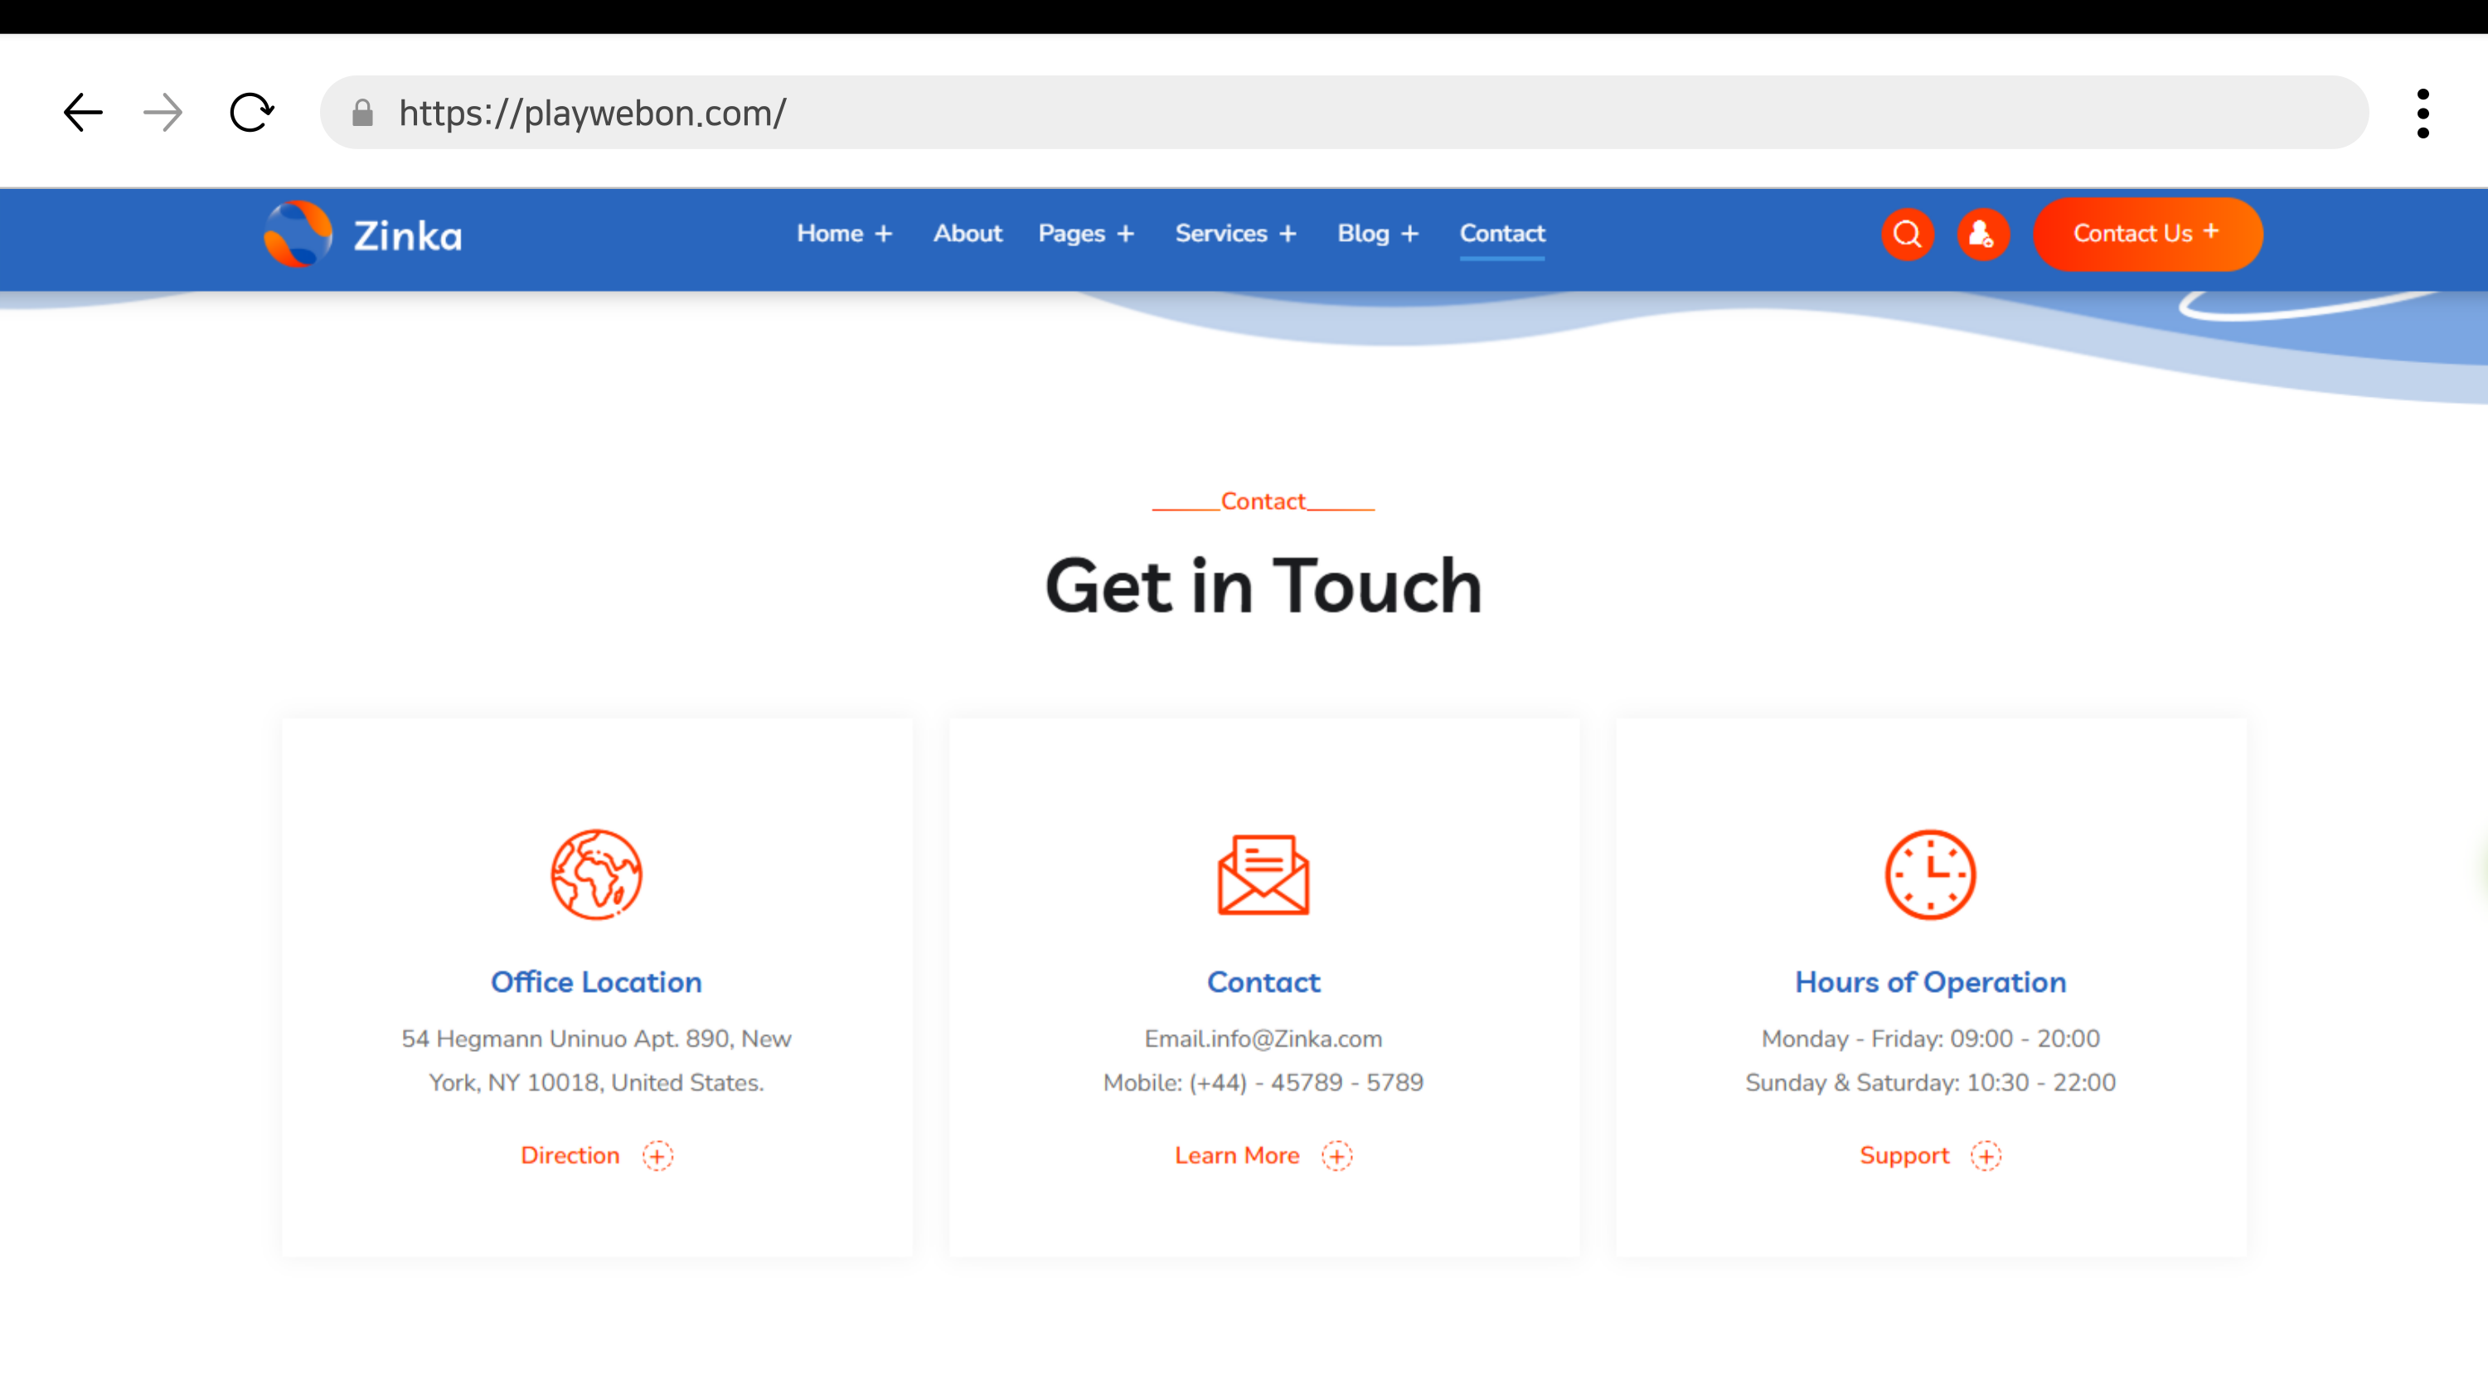Image resolution: width=2488 pixels, height=1399 pixels.
Task: Click the circled plus beside Direction
Action: point(657,1155)
